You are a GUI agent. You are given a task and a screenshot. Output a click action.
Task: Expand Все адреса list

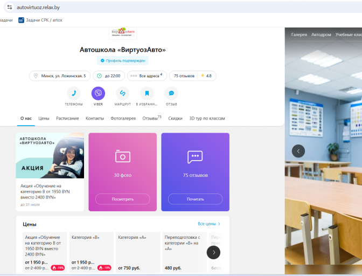tap(147, 76)
